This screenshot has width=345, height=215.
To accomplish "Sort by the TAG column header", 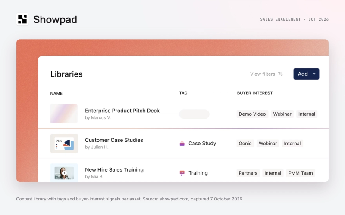I will [x=183, y=93].
